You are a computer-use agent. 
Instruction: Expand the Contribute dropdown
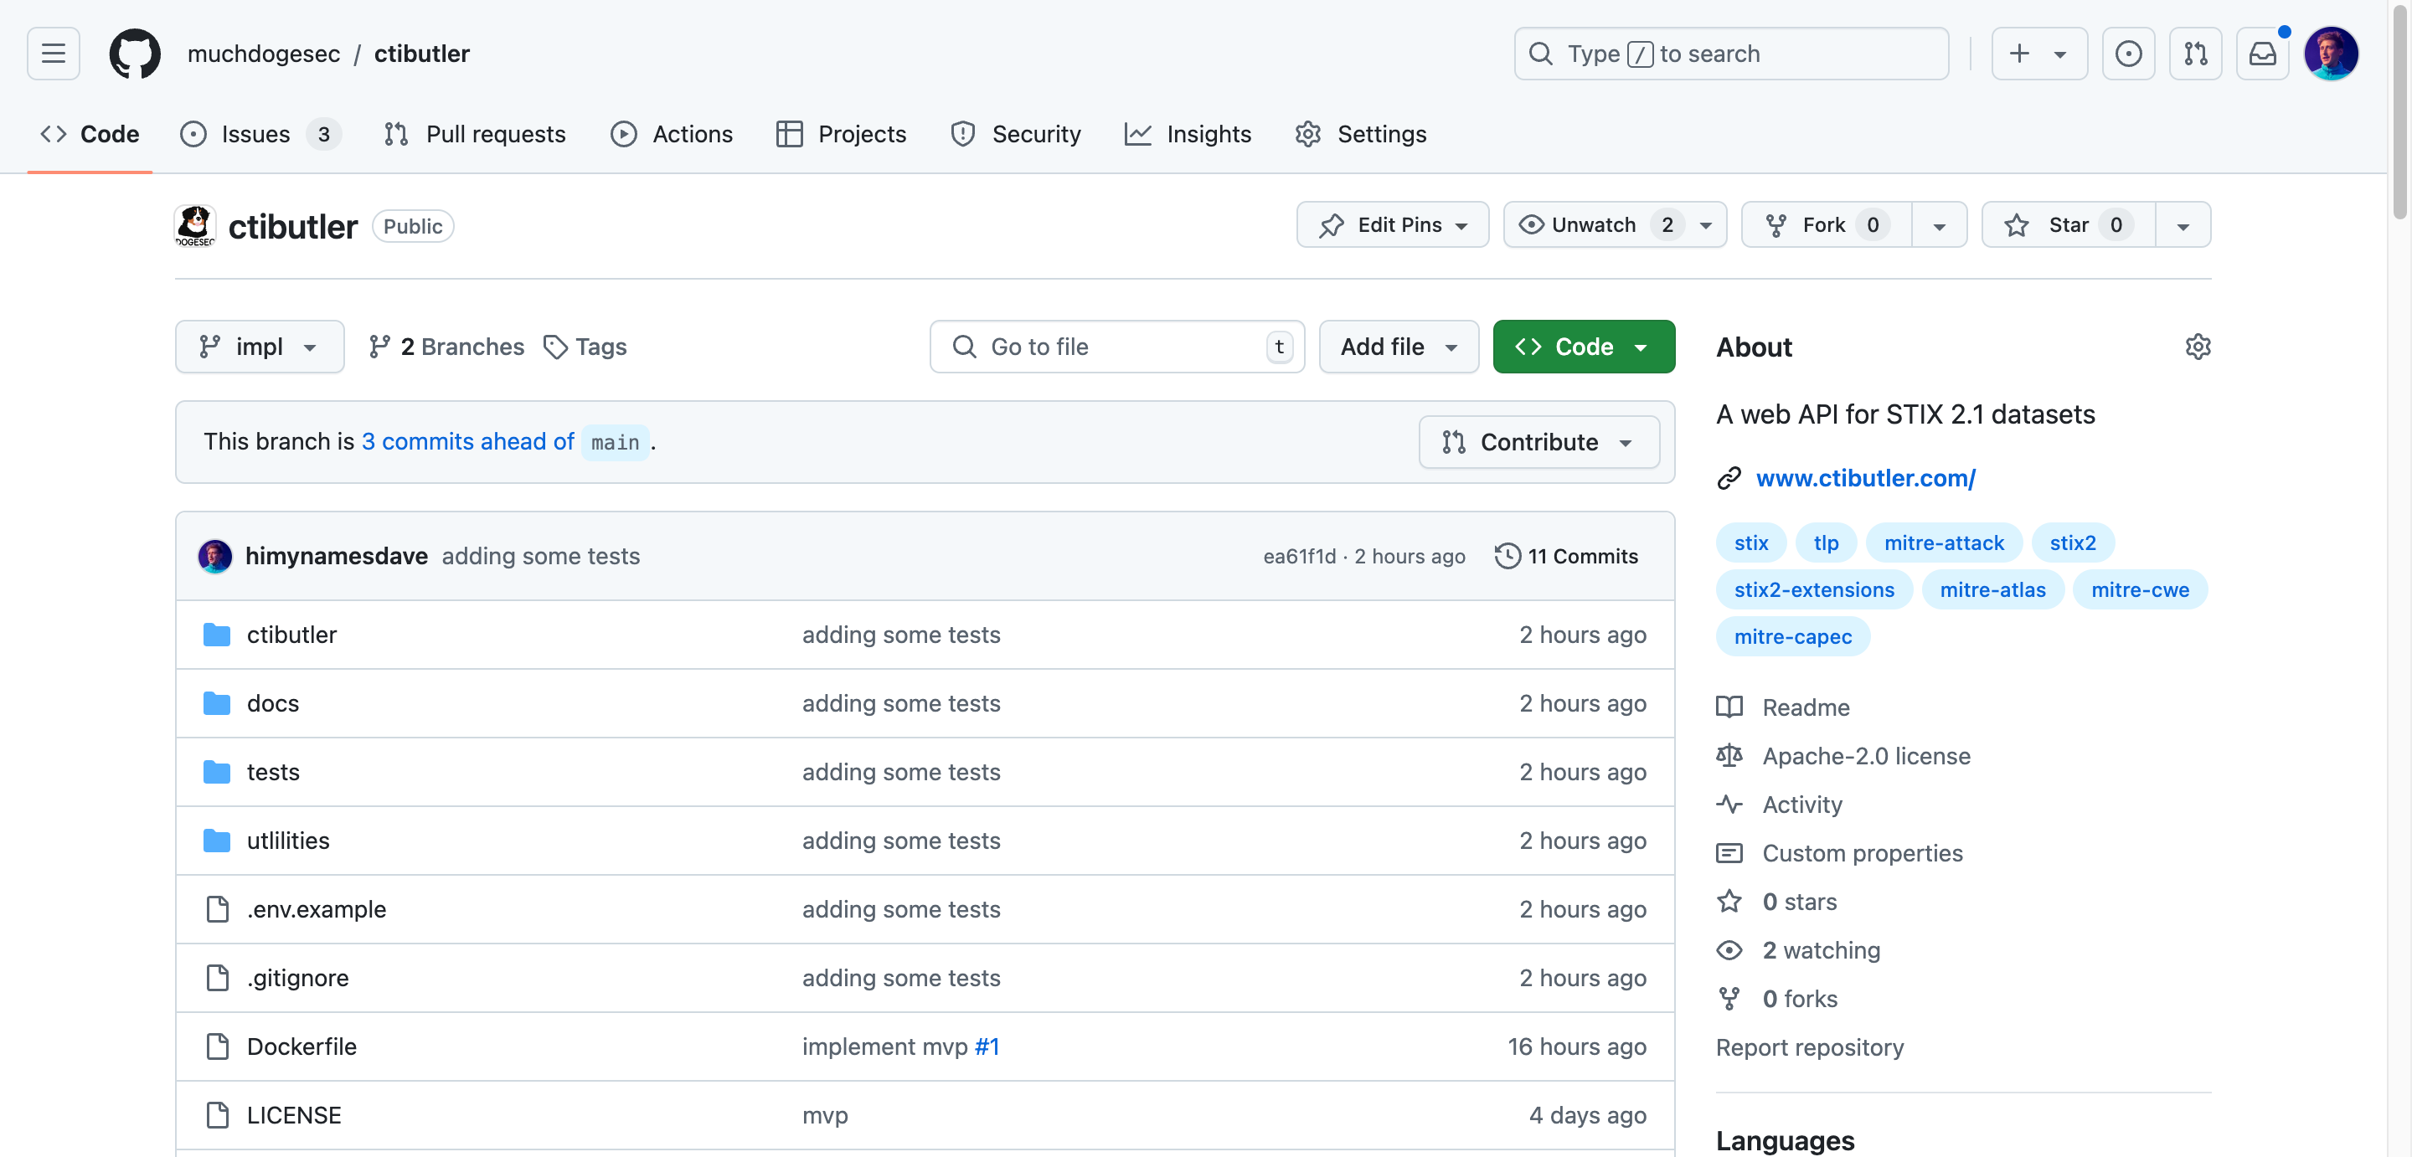coord(1538,442)
